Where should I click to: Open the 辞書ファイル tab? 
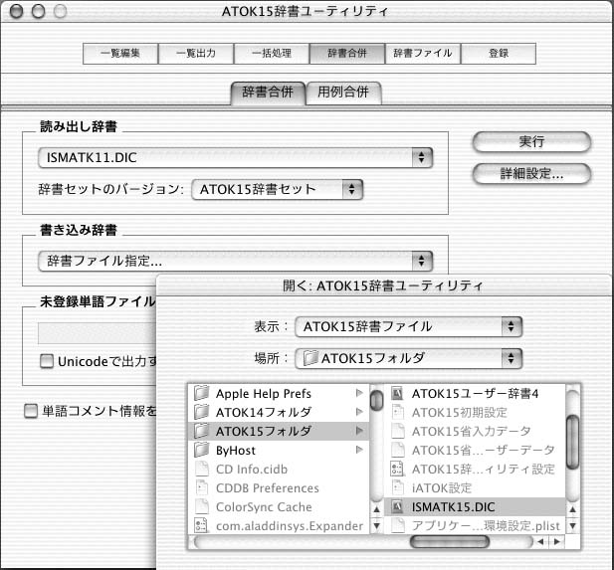(423, 54)
